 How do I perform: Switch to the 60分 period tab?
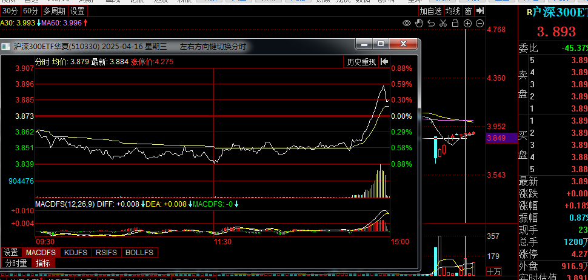tap(30, 11)
